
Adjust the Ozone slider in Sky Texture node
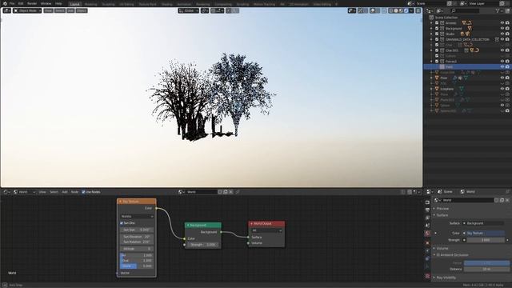pos(137,266)
